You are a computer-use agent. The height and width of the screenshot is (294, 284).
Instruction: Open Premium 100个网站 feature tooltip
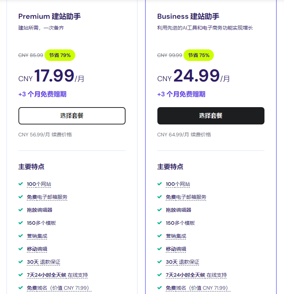[39, 184]
